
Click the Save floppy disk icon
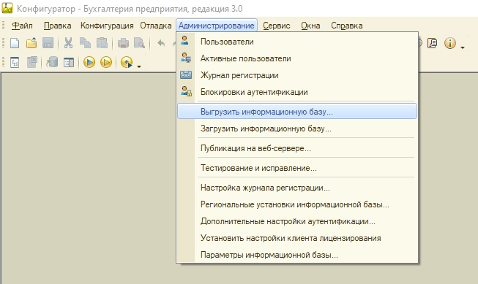click(x=48, y=43)
